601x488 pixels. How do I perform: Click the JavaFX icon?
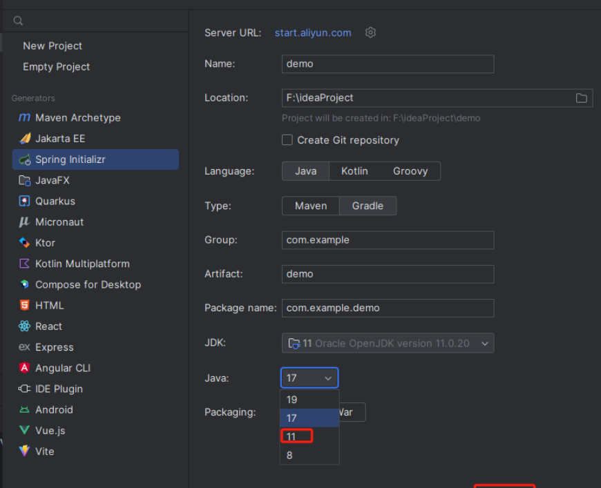point(25,180)
